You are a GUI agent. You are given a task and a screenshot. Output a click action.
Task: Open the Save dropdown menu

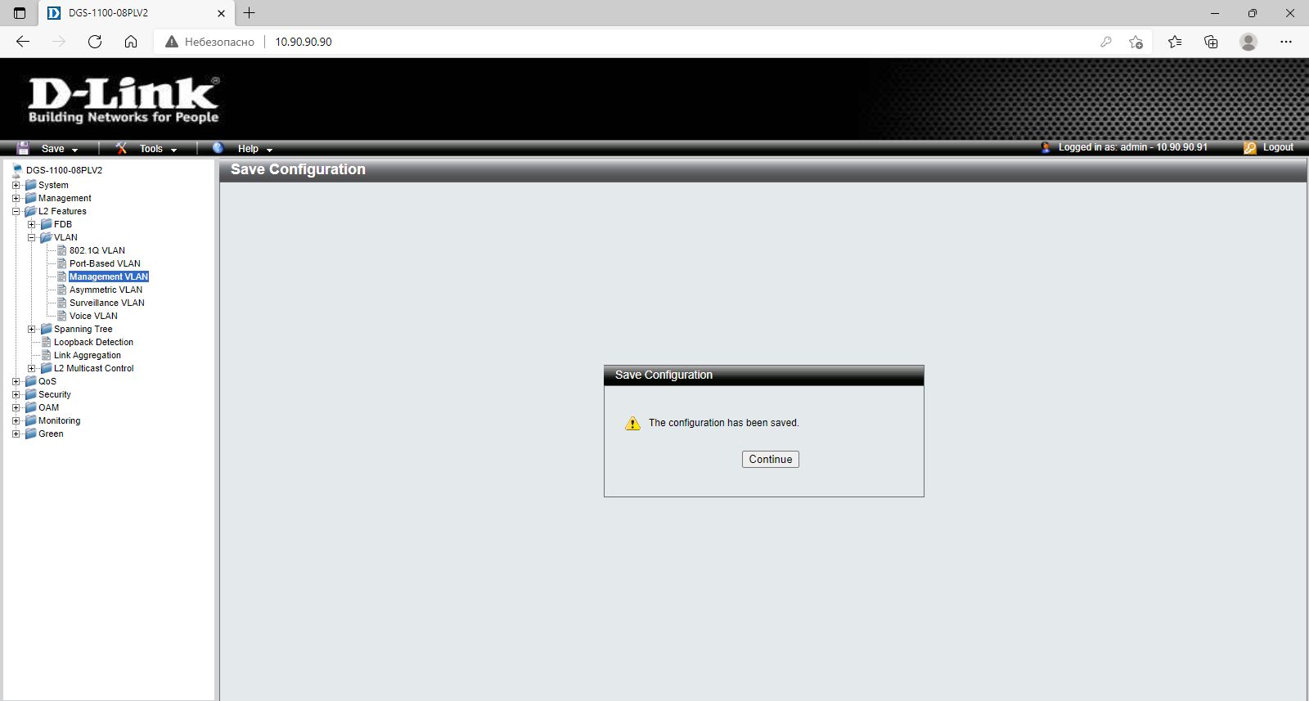tap(59, 149)
